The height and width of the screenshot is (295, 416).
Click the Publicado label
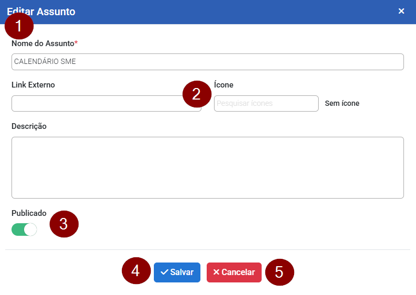[29, 213]
